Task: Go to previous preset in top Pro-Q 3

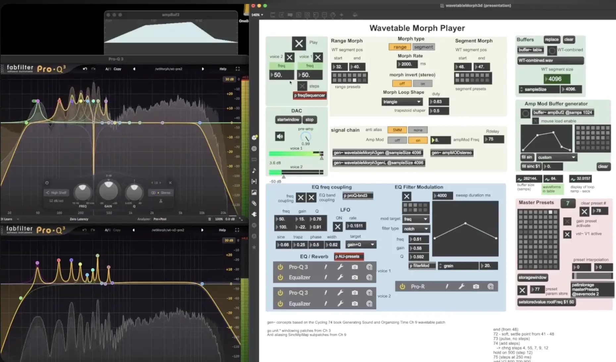Action: pos(134,69)
